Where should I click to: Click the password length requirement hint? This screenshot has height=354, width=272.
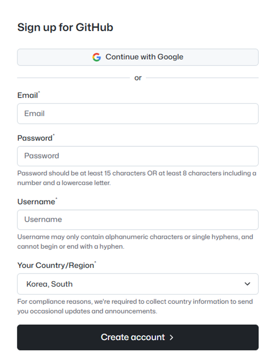(137, 178)
